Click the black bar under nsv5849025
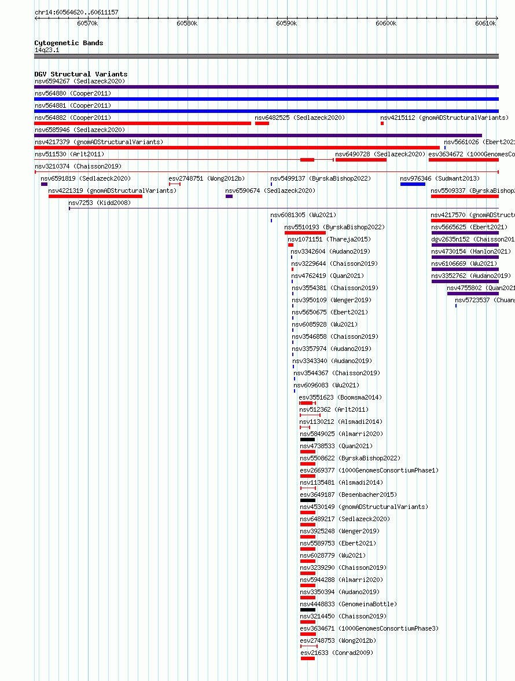The image size is (515, 681). click(x=307, y=440)
